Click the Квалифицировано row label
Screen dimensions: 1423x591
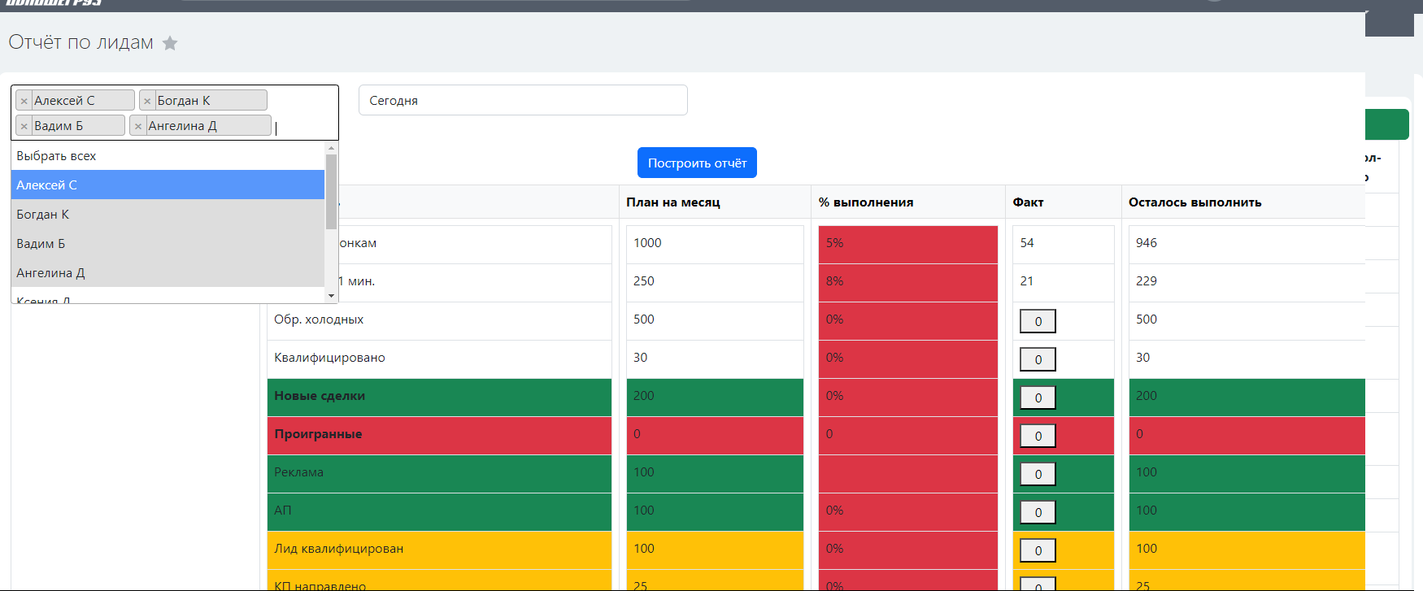click(x=329, y=358)
